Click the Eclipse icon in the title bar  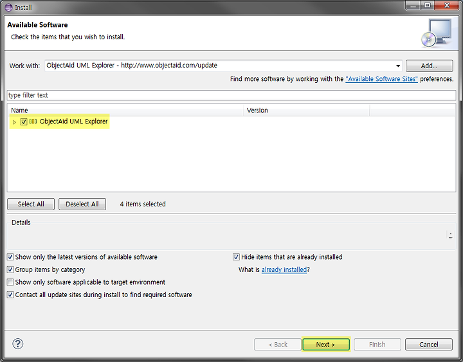(9, 7)
